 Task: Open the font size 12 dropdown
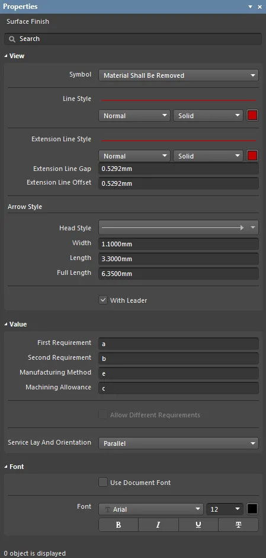coord(225,509)
